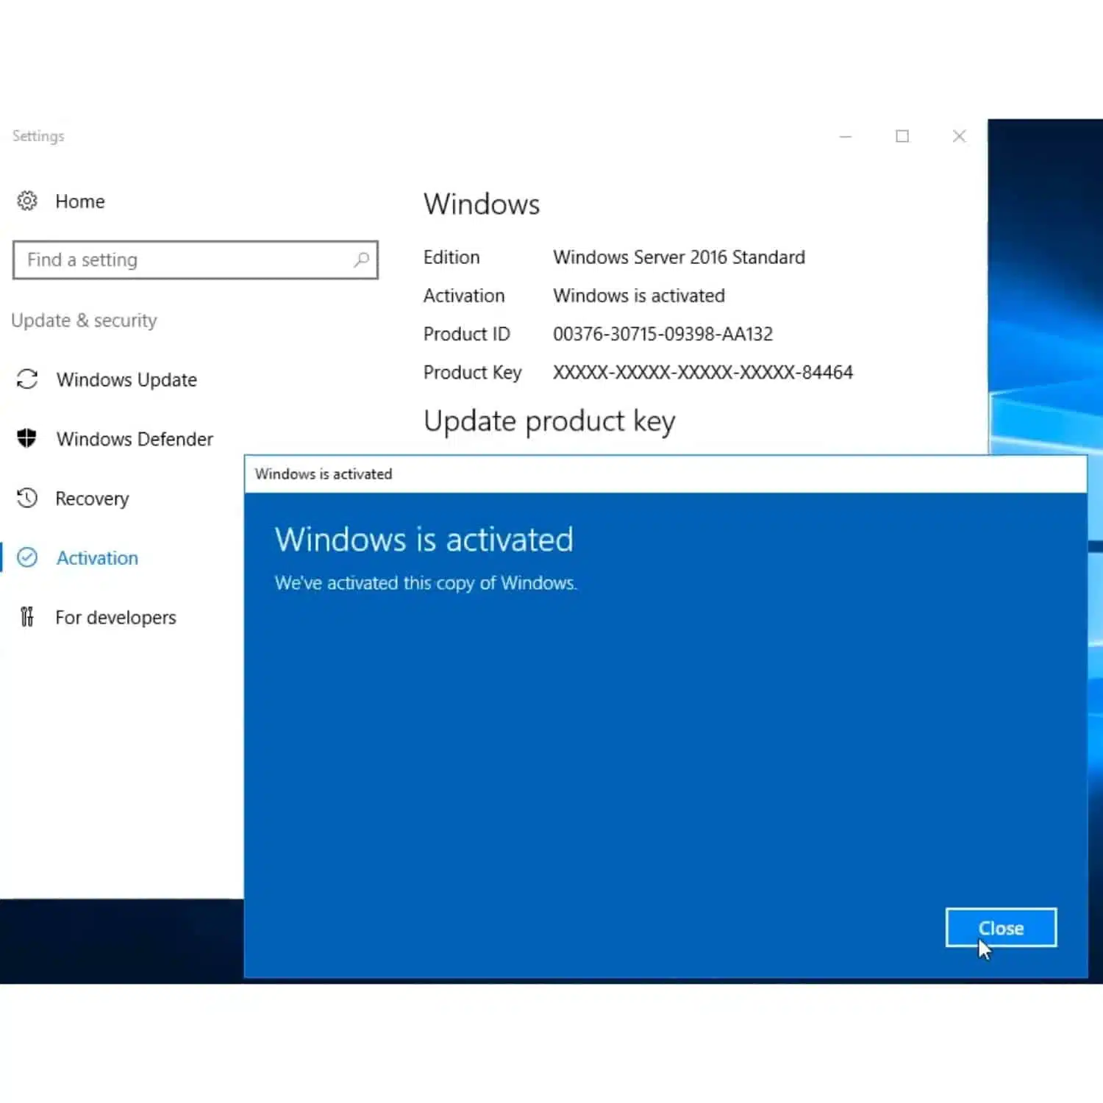Click the Windows Defender shield icon
This screenshot has width=1103, height=1103.
pos(27,438)
